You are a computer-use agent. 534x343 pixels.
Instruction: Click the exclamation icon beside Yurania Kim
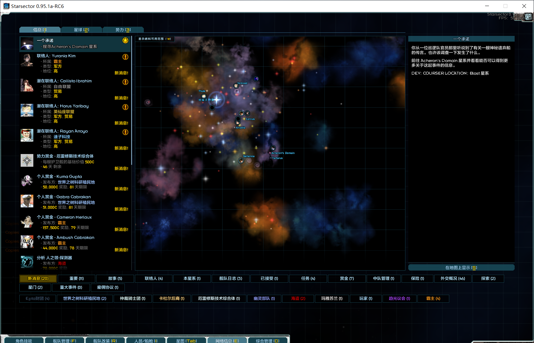pos(125,57)
